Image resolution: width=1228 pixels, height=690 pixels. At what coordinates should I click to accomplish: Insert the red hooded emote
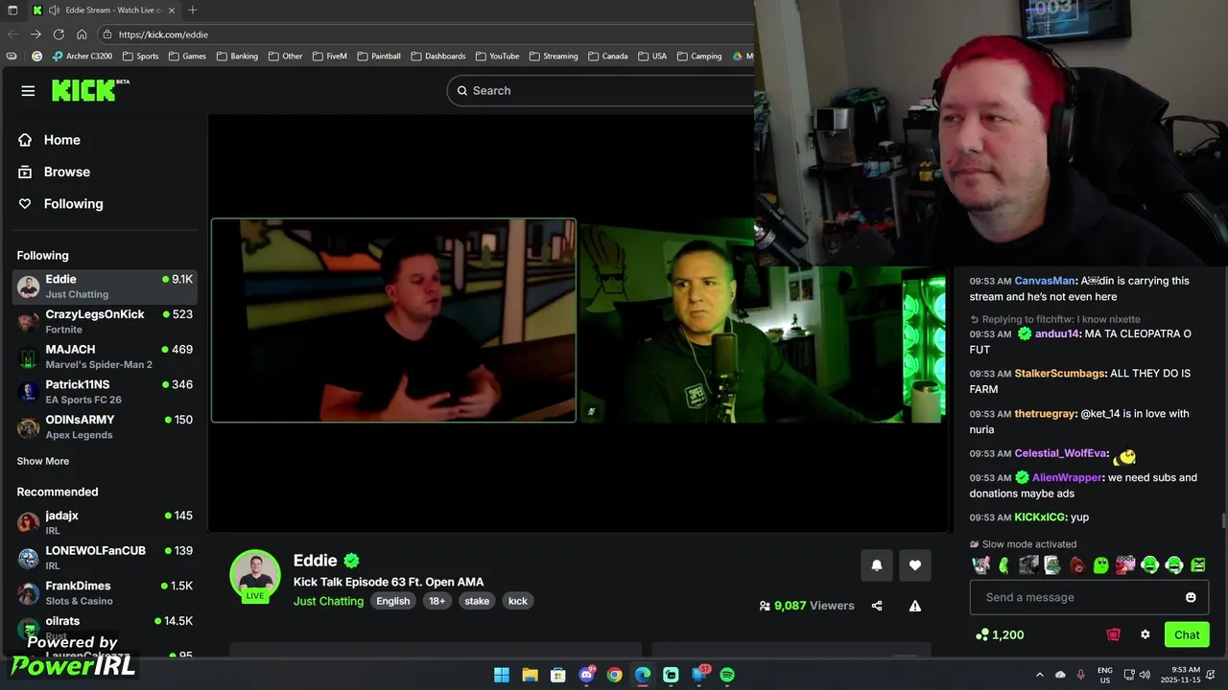1077,565
